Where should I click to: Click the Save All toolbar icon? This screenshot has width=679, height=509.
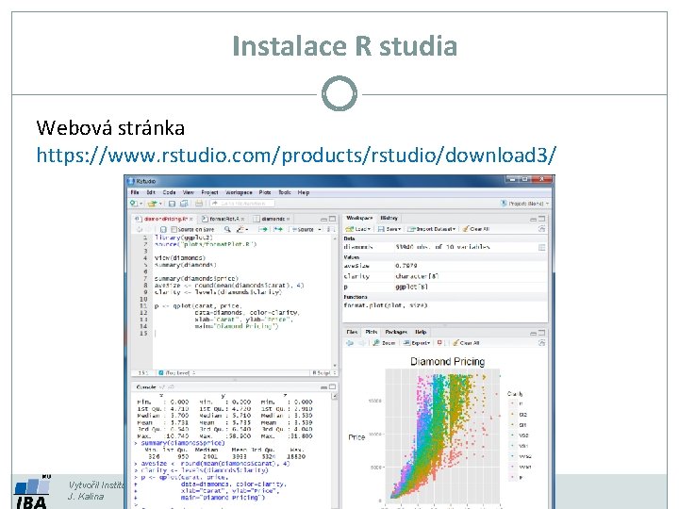point(184,203)
